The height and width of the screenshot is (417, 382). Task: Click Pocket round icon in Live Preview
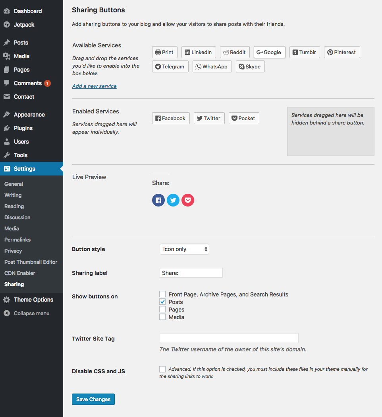[x=188, y=200]
